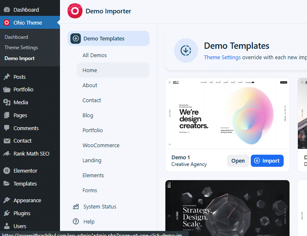Screen dimensions: 307x236
Task: Click the Comments bubble icon
Action: point(7,128)
